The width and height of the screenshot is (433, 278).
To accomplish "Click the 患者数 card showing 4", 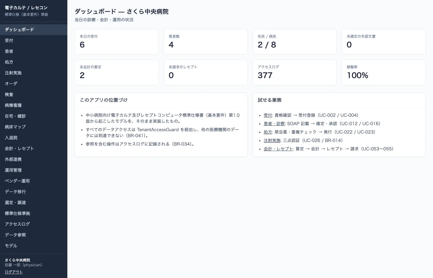I will (206, 42).
